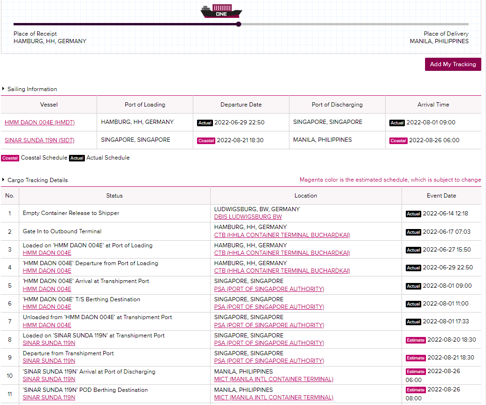Click the progress marker dot on route bar

[x=238, y=24]
